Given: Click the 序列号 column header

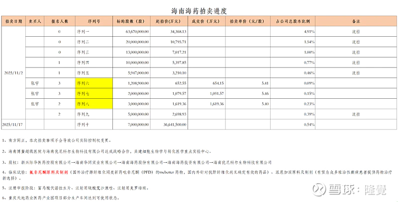Looking at the screenshot, I should click(94, 21).
